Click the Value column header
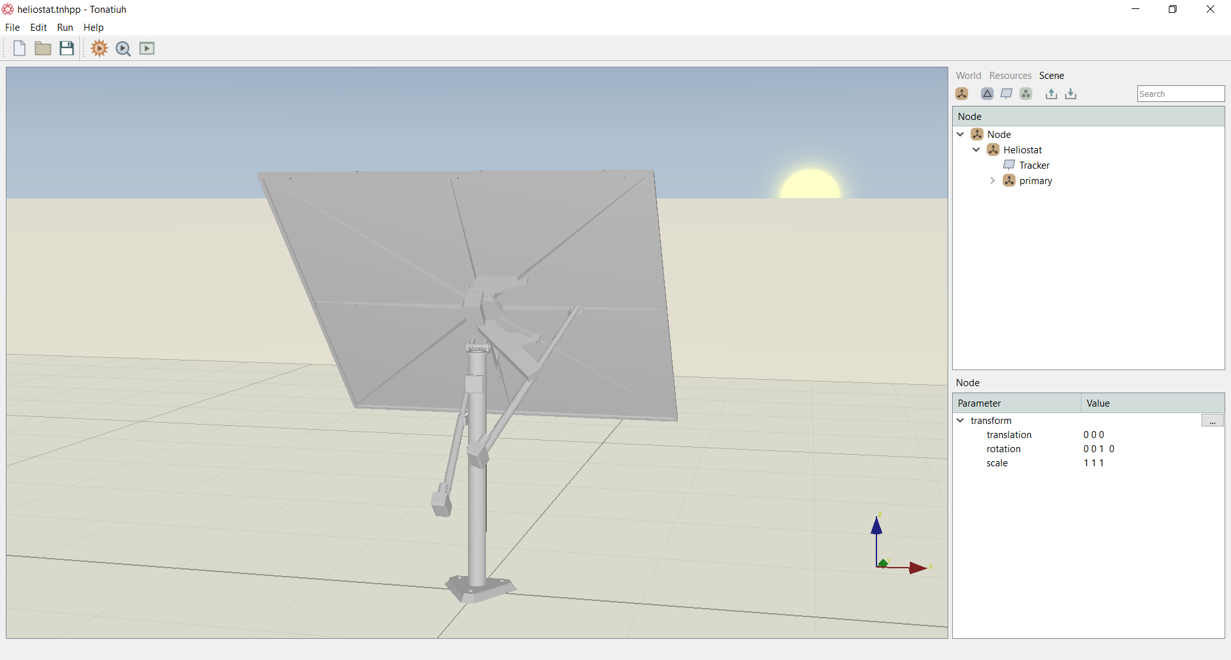Screen dimensions: 1231x660 tap(1153, 403)
